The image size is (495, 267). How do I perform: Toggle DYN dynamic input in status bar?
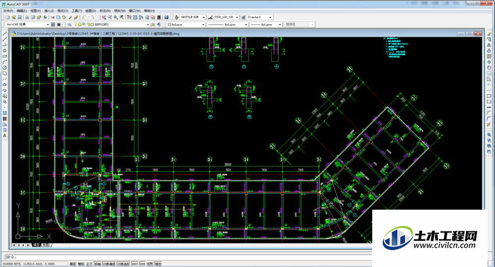143,264
